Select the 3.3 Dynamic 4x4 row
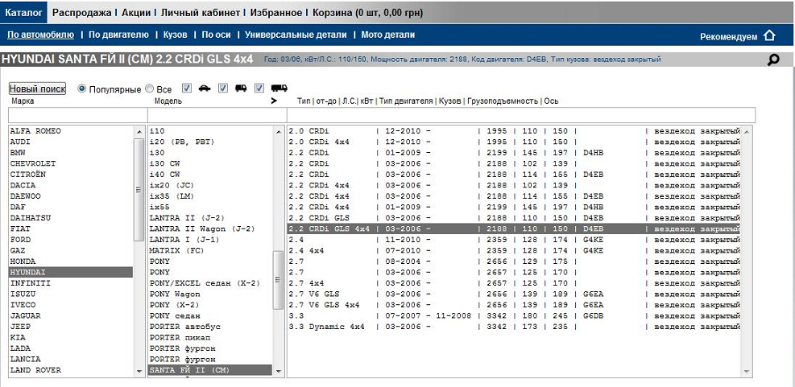The image size is (795, 387). click(x=514, y=327)
